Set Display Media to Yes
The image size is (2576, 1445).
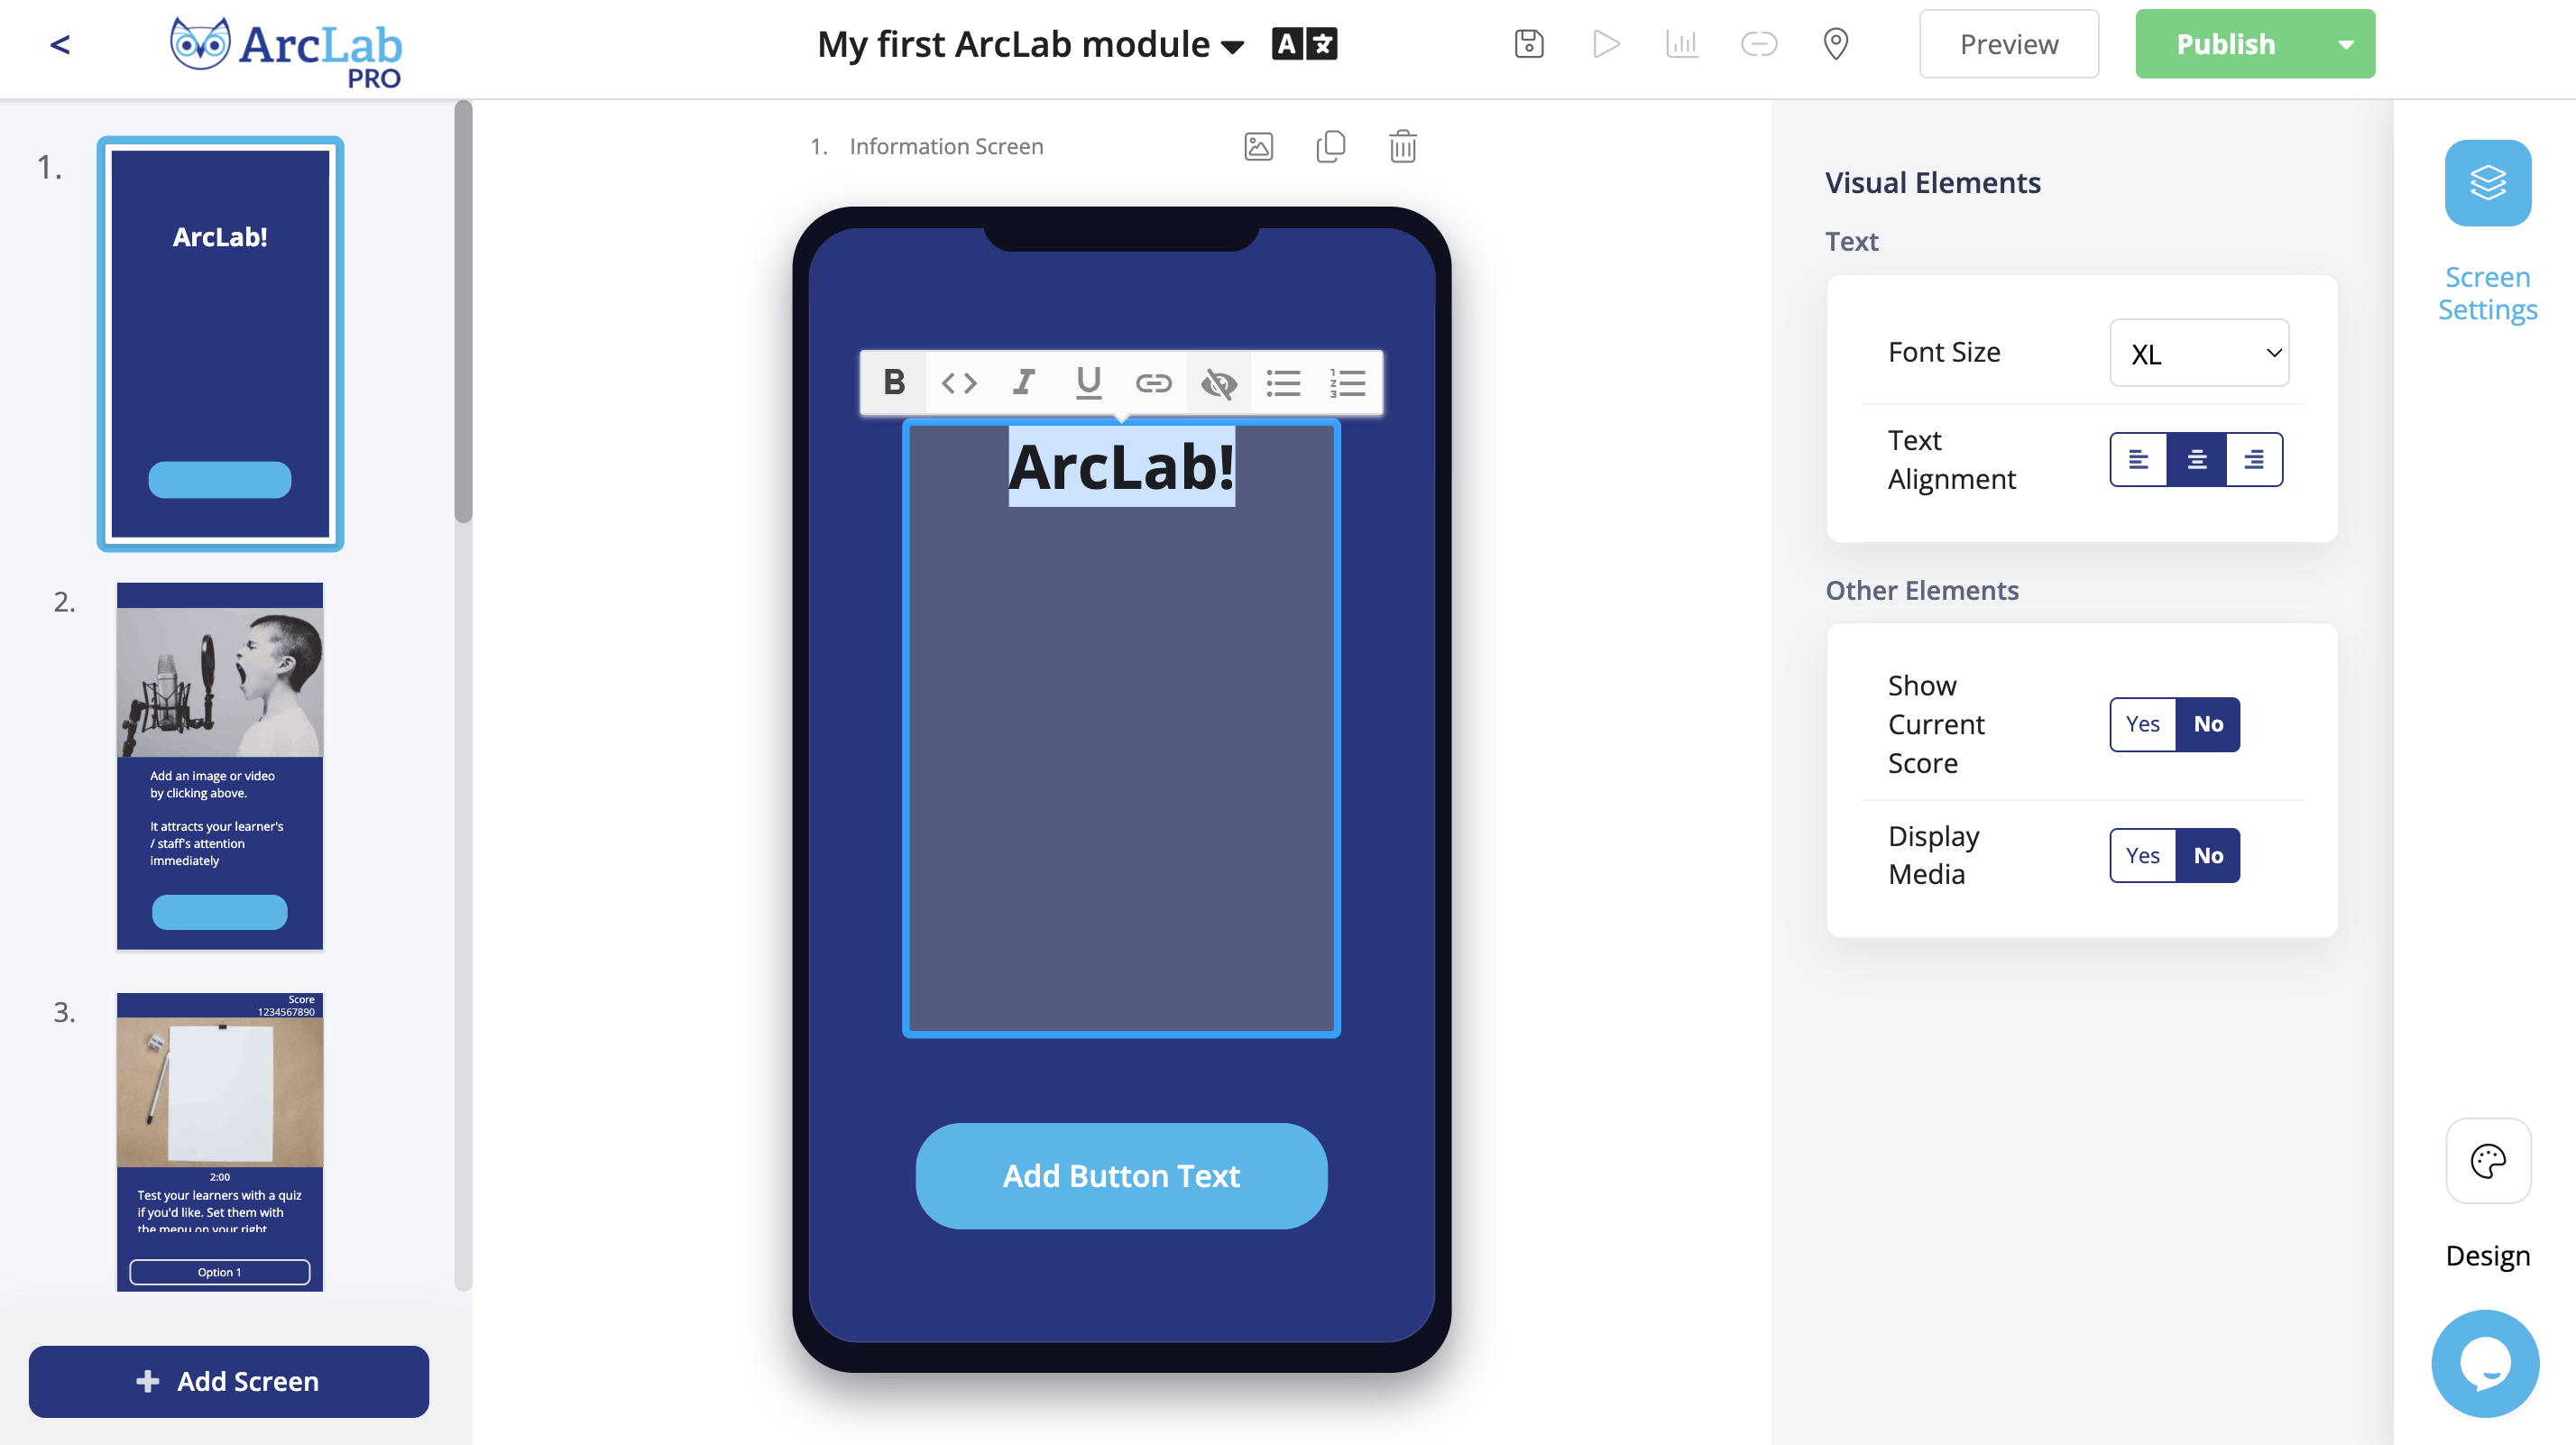click(x=2142, y=855)
